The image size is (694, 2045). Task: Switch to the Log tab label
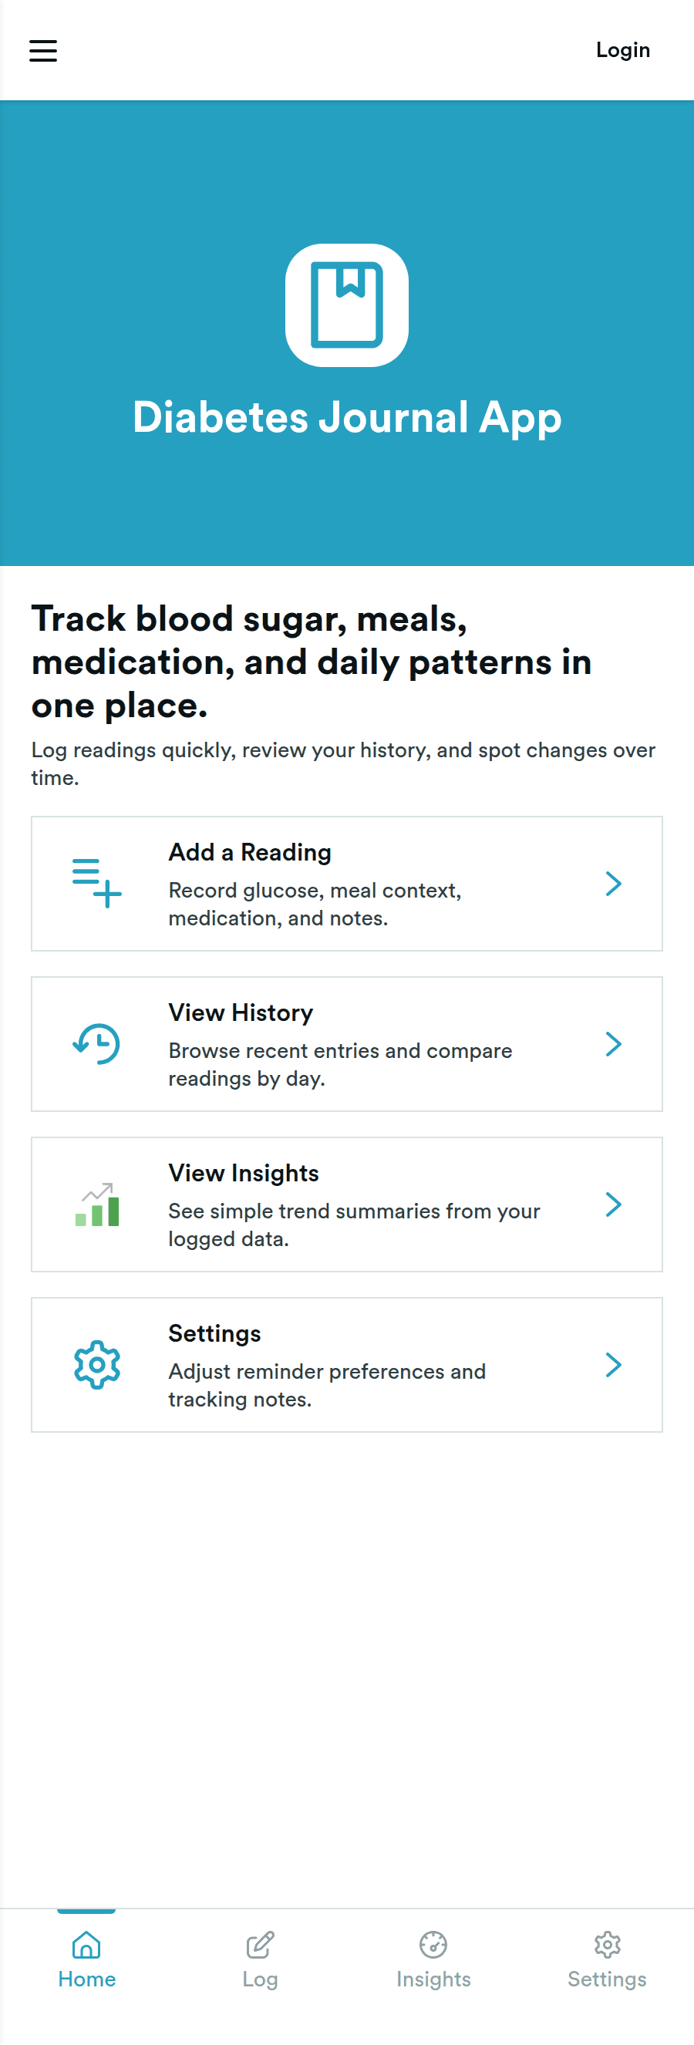point(260,1979)
